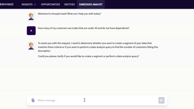Click blank header space right of Embedded Analyst
The width and height of the screenshot is (194, 109).
click(149, 4)
